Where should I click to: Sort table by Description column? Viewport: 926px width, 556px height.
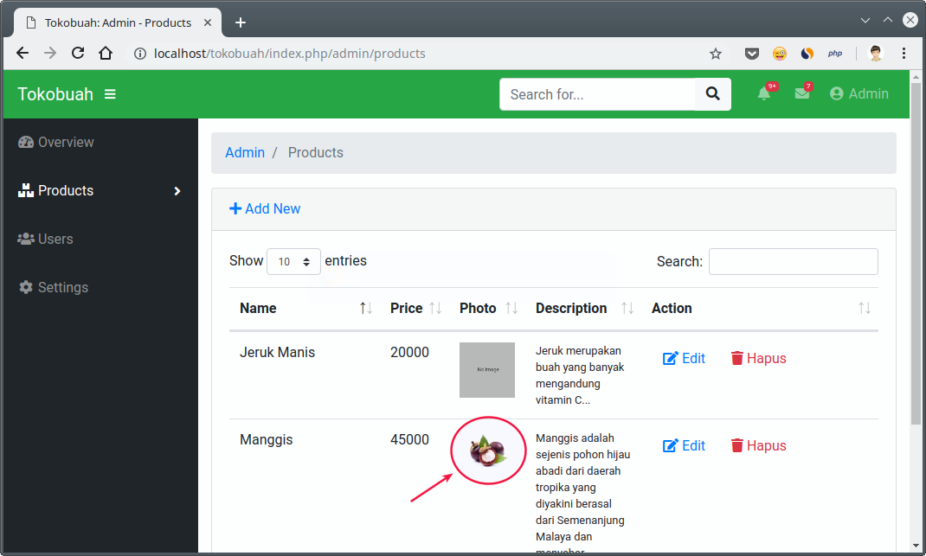click(585, 308)
